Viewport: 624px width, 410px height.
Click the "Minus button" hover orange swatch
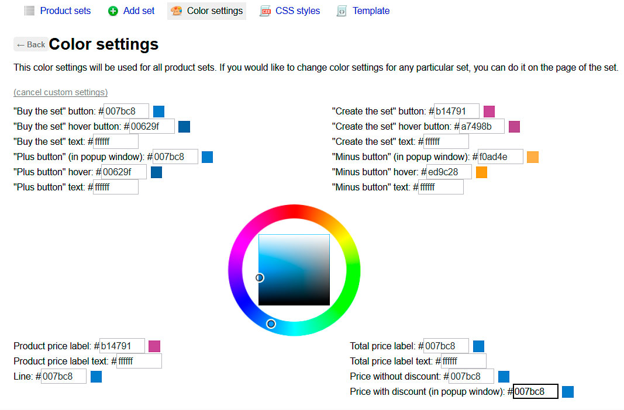[481, 172]
